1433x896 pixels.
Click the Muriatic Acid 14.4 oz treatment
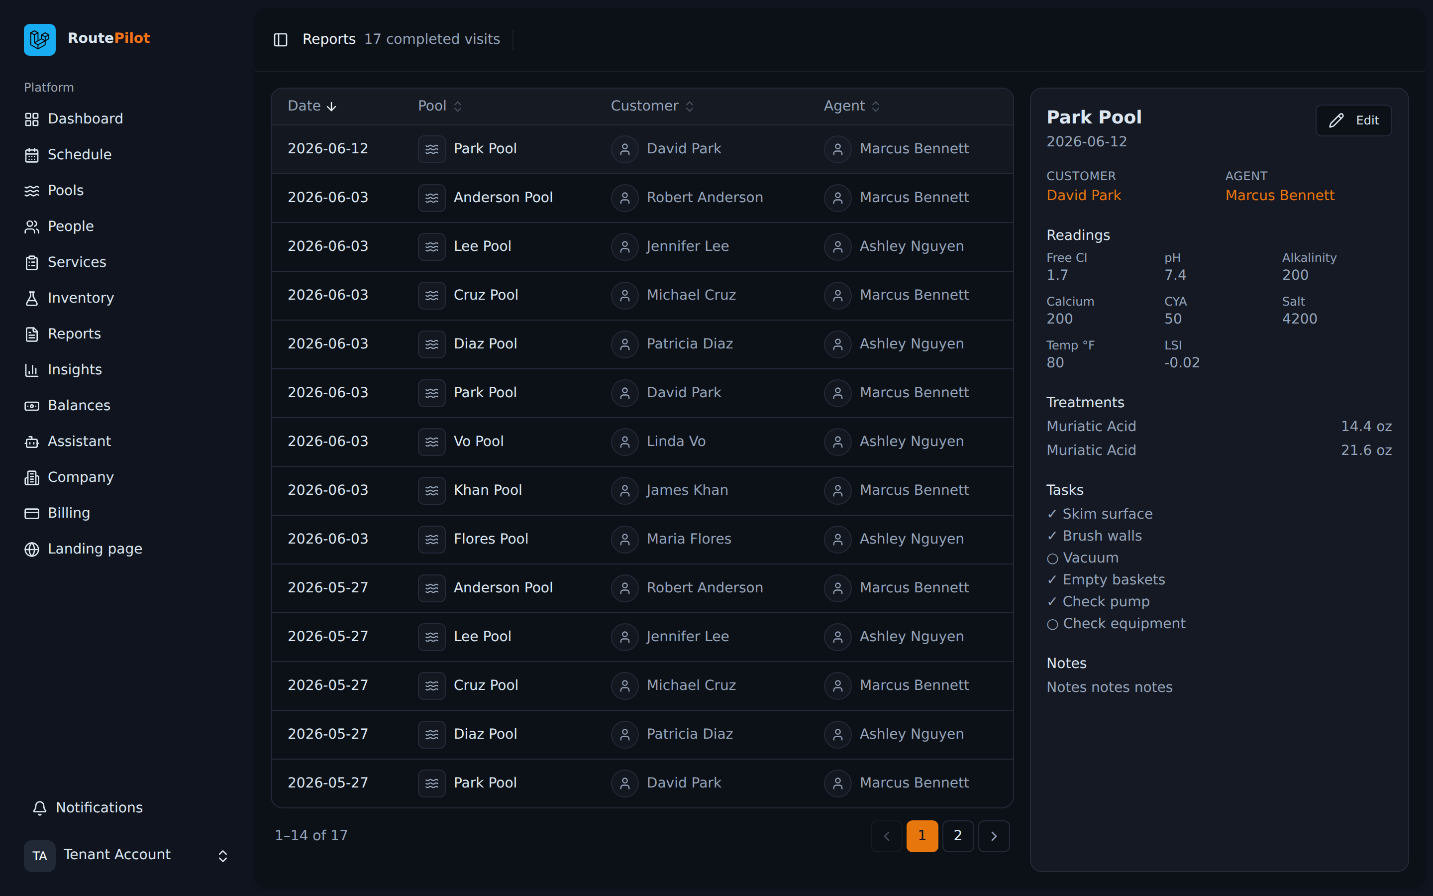click(1219, 427)
